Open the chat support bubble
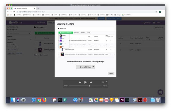The width and height of the screenshot is (171, 111). coord(160,92)
